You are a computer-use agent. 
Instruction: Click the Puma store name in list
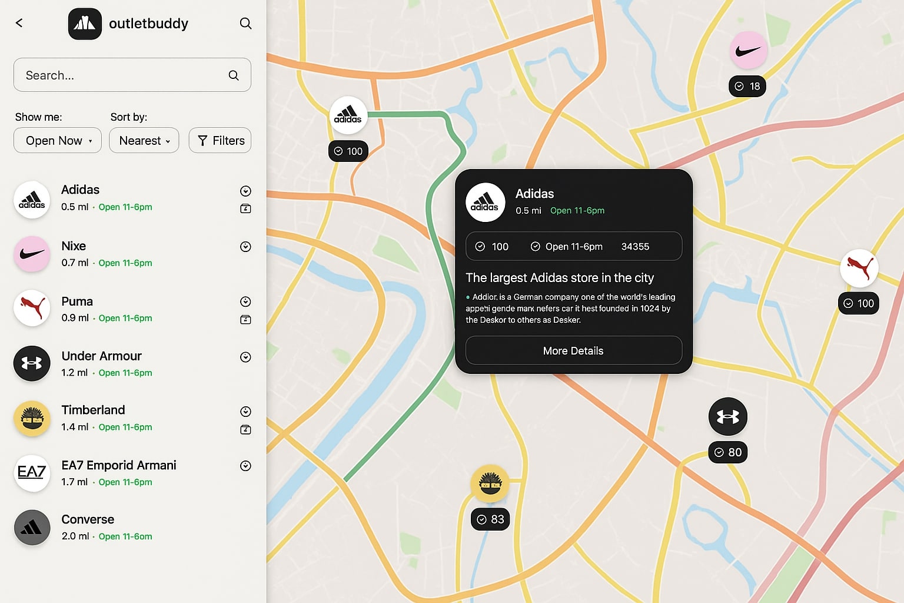point(77,301)
